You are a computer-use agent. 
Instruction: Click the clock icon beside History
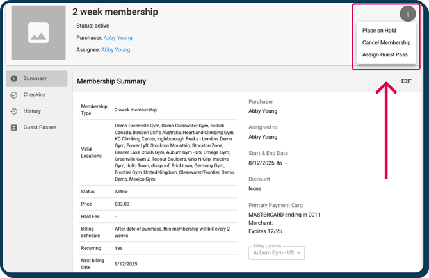point(14,111)
